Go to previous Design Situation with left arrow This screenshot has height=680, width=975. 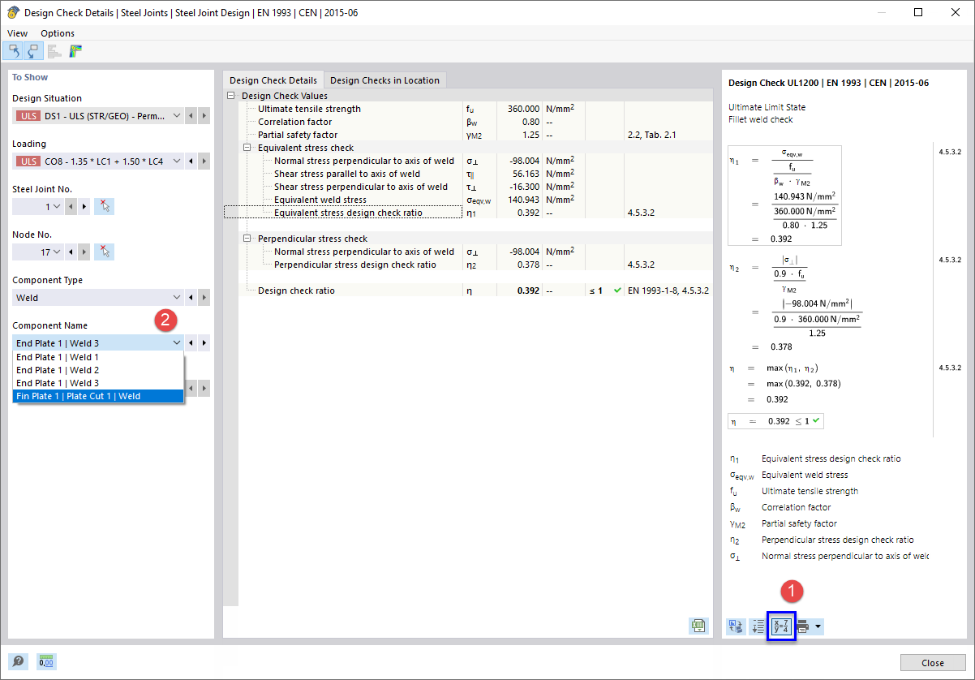(x=192, y=116)
